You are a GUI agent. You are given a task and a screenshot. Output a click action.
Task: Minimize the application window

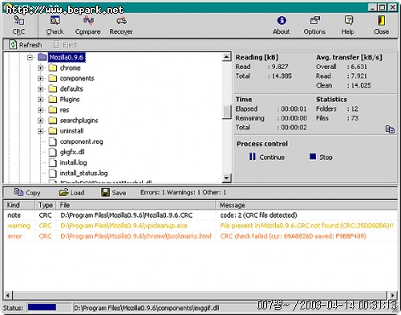coord(373,7)
